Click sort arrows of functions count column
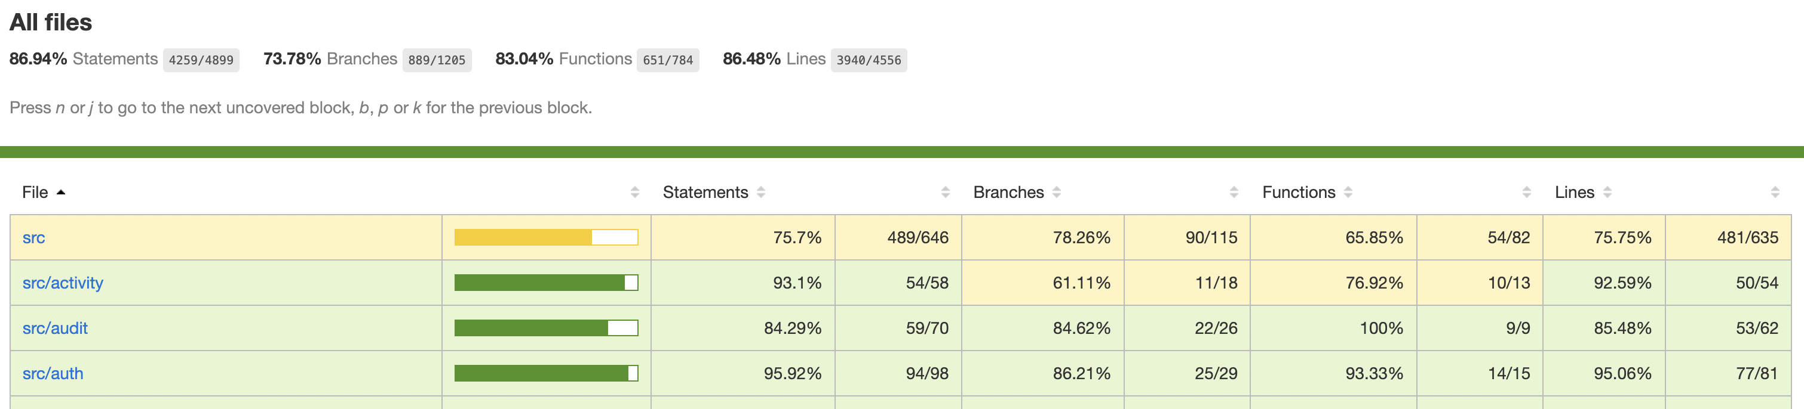Image resolution: width=1804 pixels, height=409 pixels. pyautogui.click(x=1527, y=192)
